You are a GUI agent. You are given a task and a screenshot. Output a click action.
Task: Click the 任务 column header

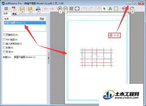(x=6, y=19)
